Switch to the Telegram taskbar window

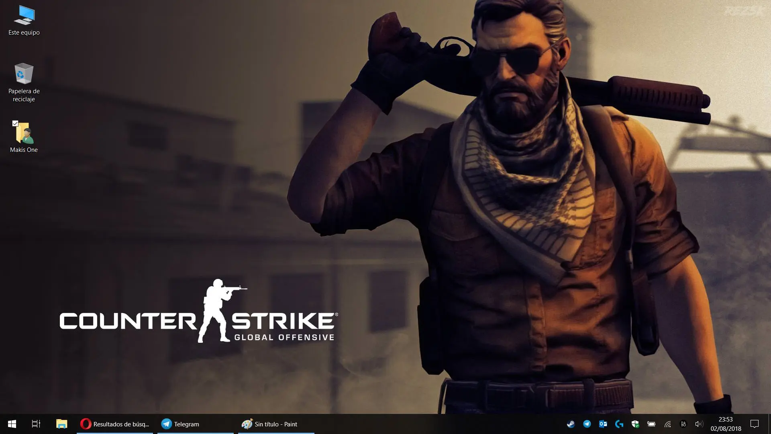click(195, 424)
